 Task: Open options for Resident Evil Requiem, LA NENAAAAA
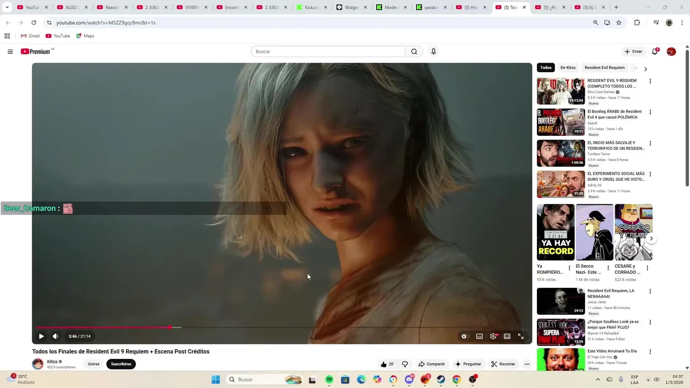650,292
